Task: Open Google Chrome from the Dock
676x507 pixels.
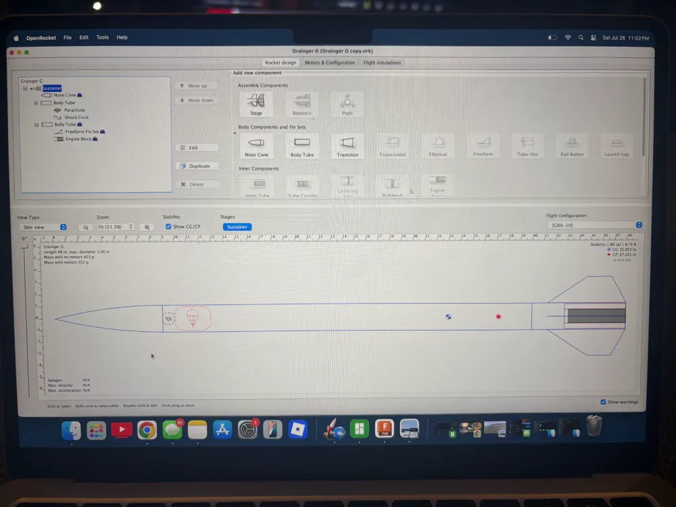Action: click(x=147, y=430)
